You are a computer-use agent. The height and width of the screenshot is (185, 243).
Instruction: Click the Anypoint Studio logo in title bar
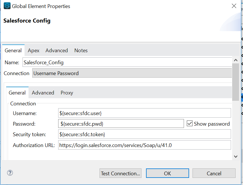[7, 5]
